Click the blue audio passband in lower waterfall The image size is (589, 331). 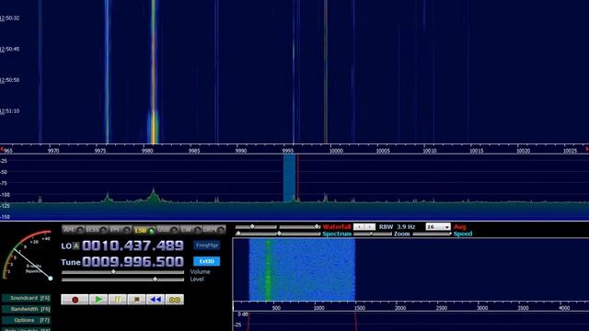[302, 269]
